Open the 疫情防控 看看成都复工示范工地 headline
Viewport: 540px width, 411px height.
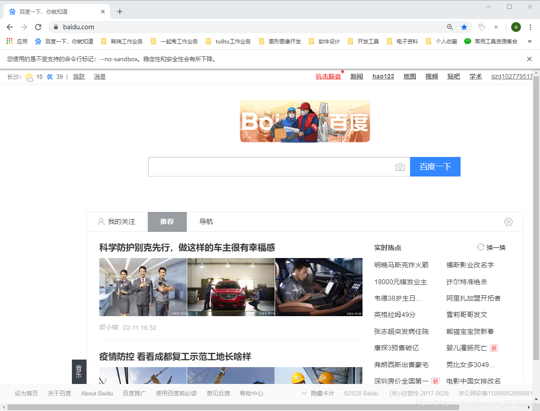(x=175, y=356)
